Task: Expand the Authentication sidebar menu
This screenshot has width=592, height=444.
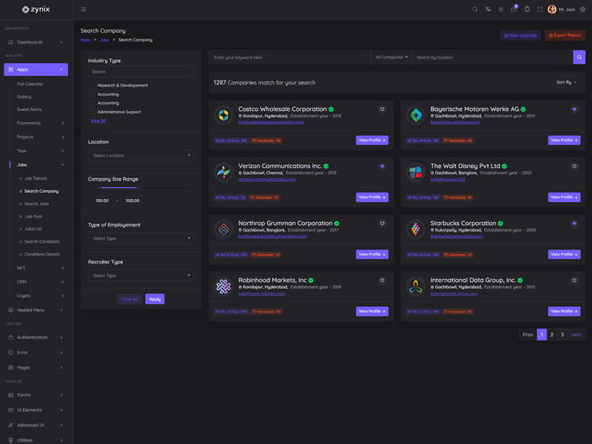Action: pyautogui.click(x=36, y=337)
